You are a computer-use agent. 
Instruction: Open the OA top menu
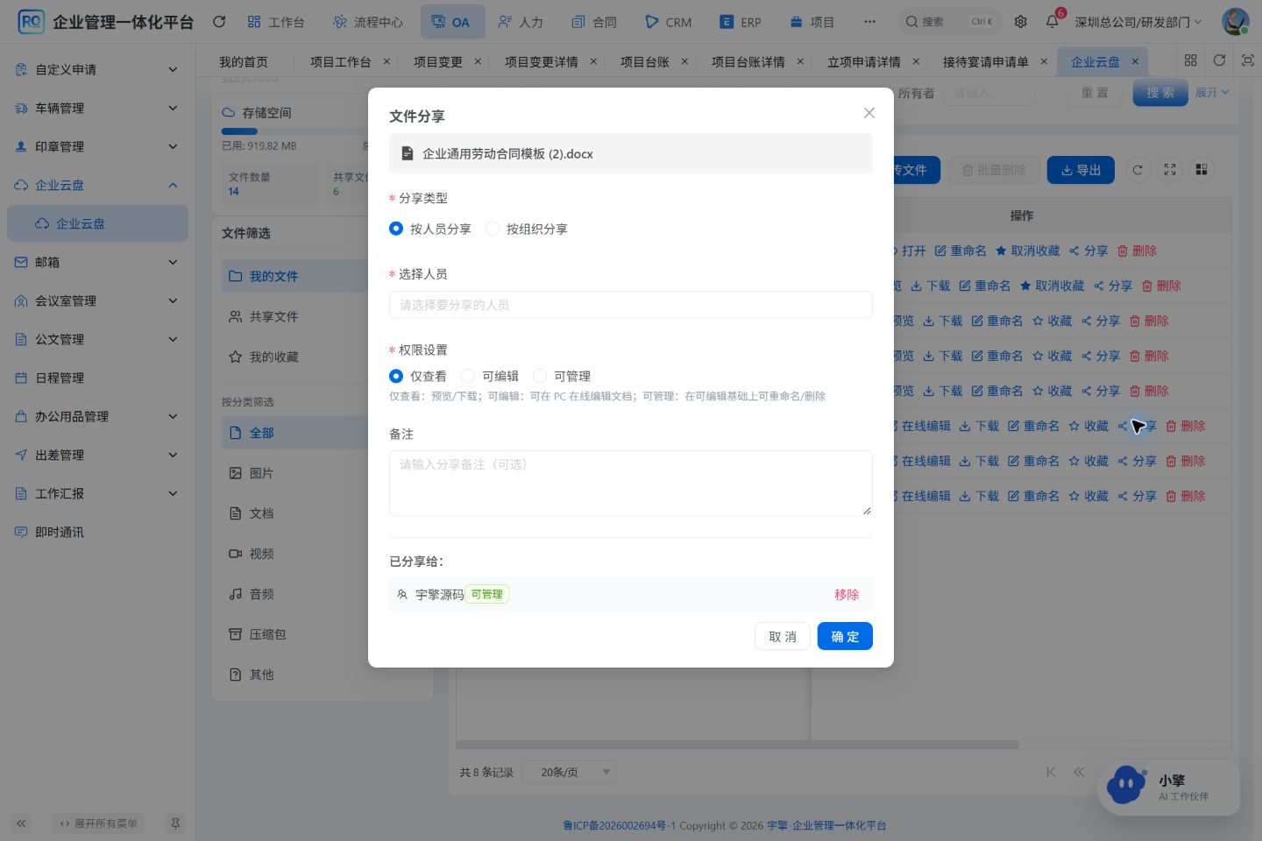(452, 22)
